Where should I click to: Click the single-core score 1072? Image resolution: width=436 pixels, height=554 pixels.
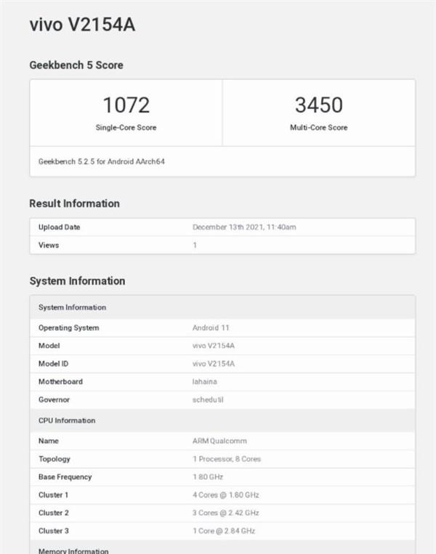click(x=126, y=105)
